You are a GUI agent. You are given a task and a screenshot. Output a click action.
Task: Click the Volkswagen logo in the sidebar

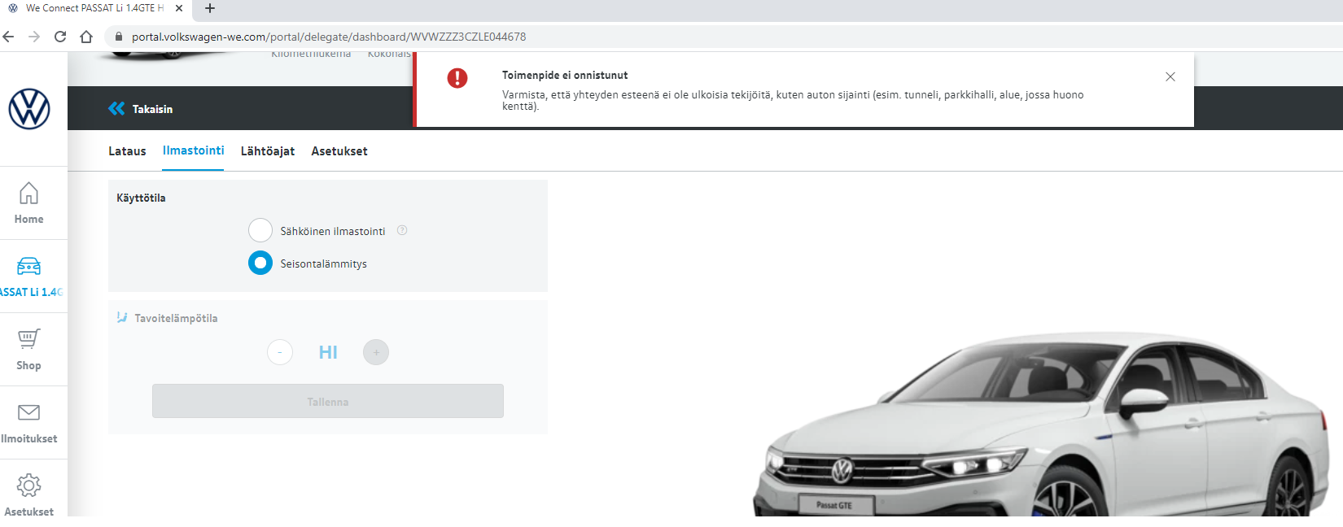point(29,109)
